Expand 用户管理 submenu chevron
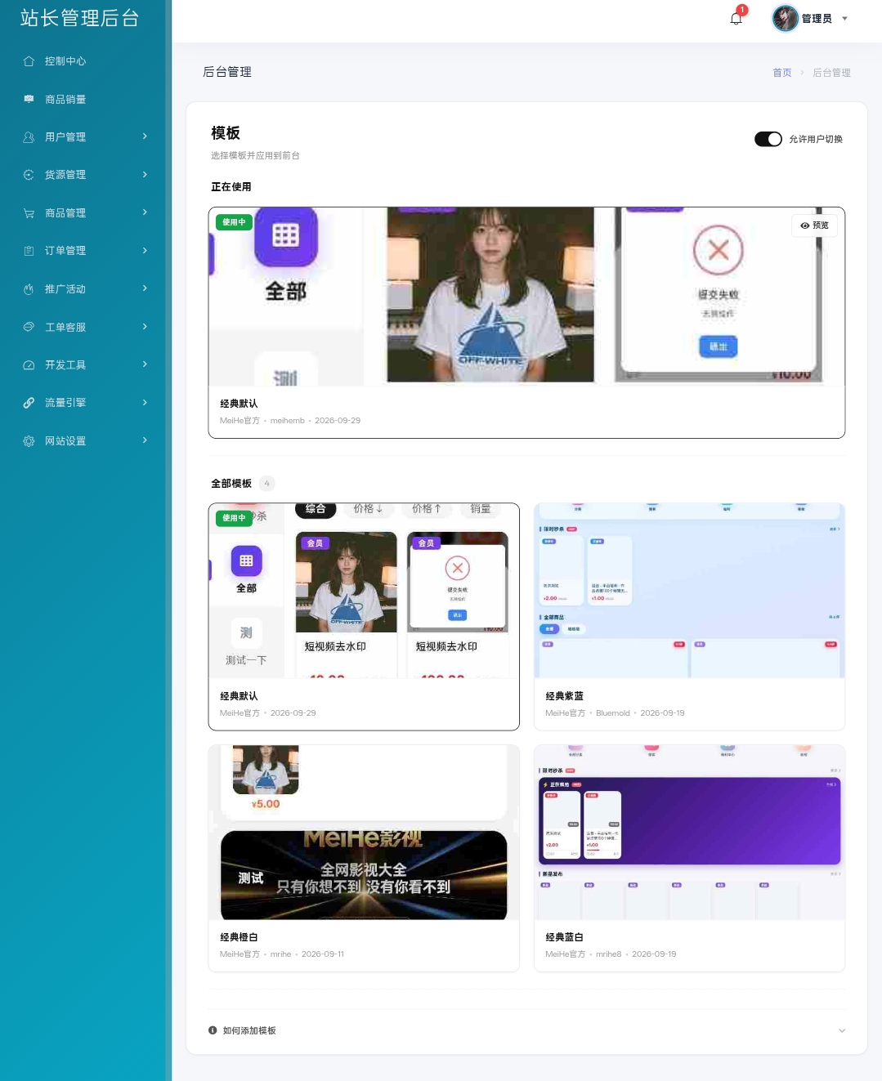Screen dimensions: 882x1081 point(145,136)
